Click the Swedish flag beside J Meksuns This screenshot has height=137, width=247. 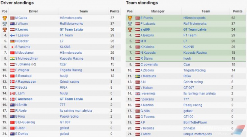(x=138, y=76)
